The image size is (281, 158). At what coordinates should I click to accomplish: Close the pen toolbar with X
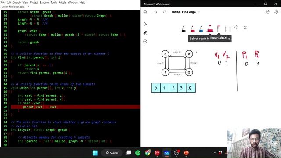click(245, 28)
